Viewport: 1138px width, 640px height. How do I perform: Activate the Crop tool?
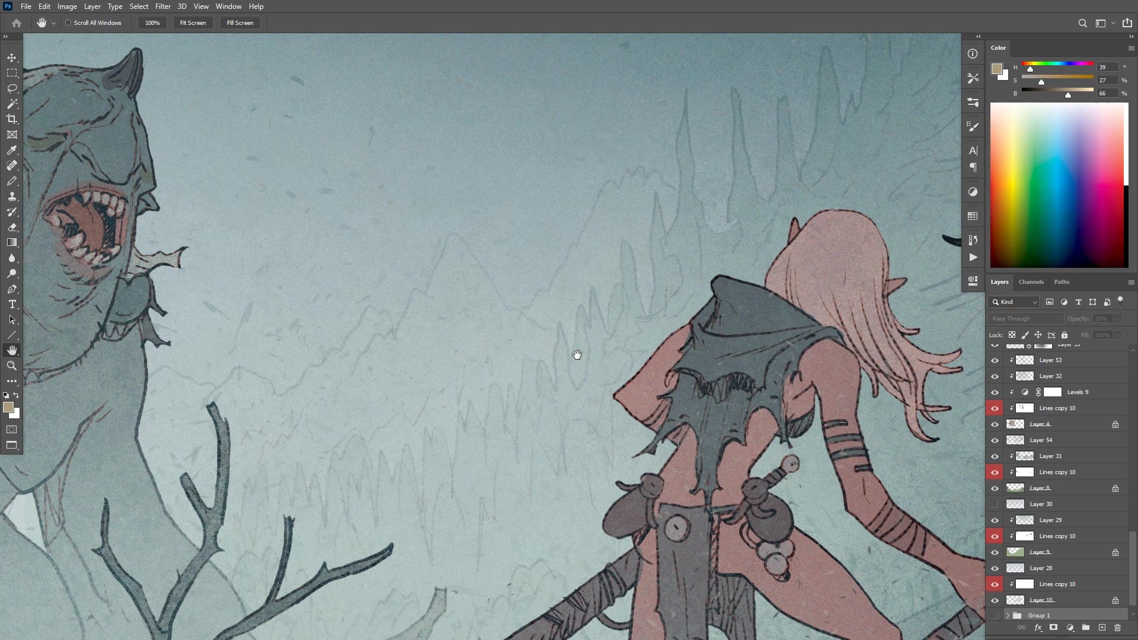tap(12, 119)
